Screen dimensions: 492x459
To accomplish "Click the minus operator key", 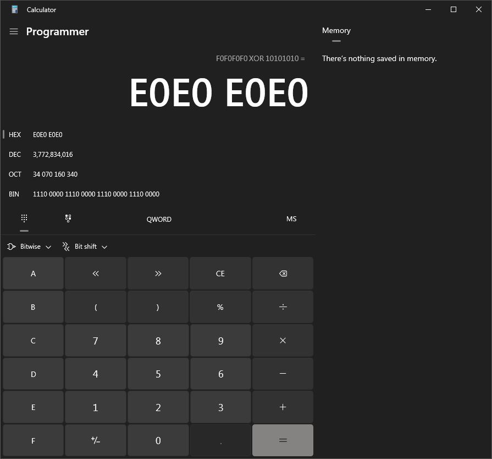I will coord(283,374).
